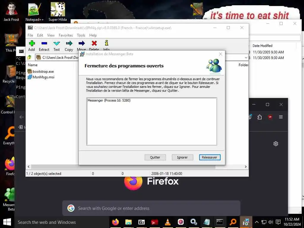Open the Help menu in 7-Zip
Screen dimensions: 304x228
pyautogui.click(x=93, y=35)
